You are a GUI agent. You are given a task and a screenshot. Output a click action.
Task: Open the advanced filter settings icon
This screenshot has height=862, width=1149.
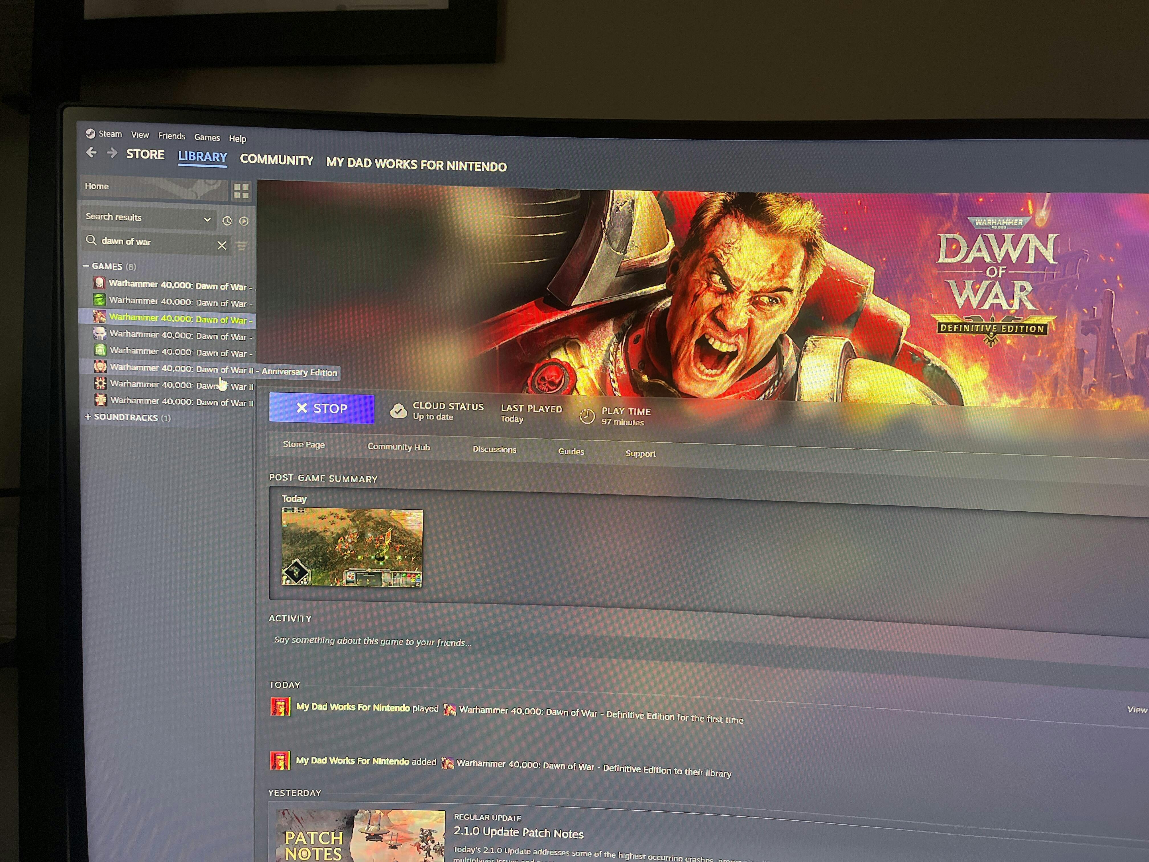tap(242, 246)
